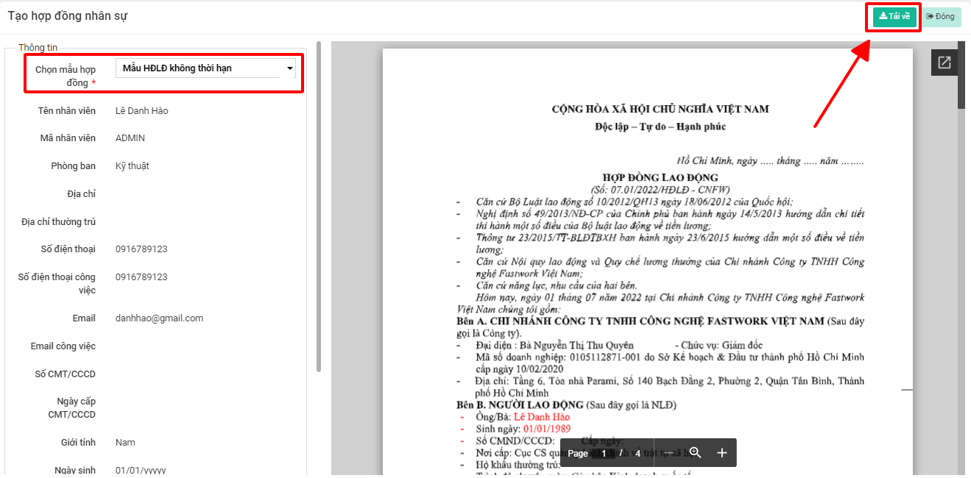Click the Số điện thoại công việc number
Image resolution: width=971 pixels, height=478 pixels.
[141, 277]
